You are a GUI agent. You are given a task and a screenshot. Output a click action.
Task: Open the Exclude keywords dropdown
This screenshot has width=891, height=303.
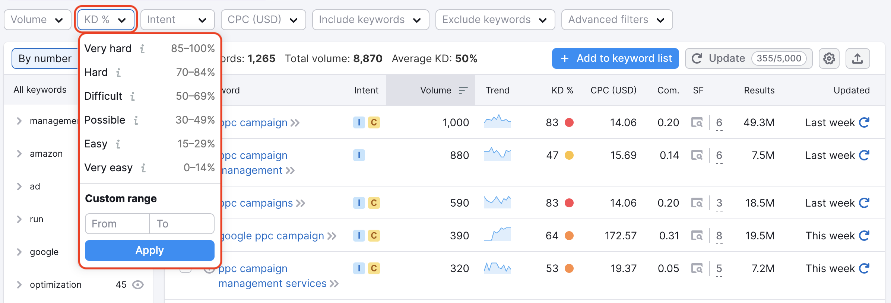(x=495, y=20)
